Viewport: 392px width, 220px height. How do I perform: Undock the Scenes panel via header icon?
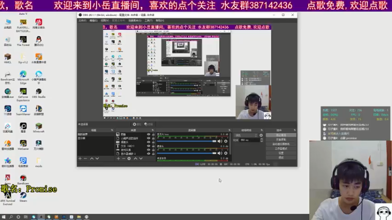pyautogui.click(x=112, y=130)
